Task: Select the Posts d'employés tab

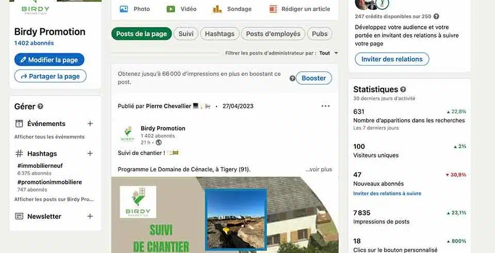Action: (273, 34)
